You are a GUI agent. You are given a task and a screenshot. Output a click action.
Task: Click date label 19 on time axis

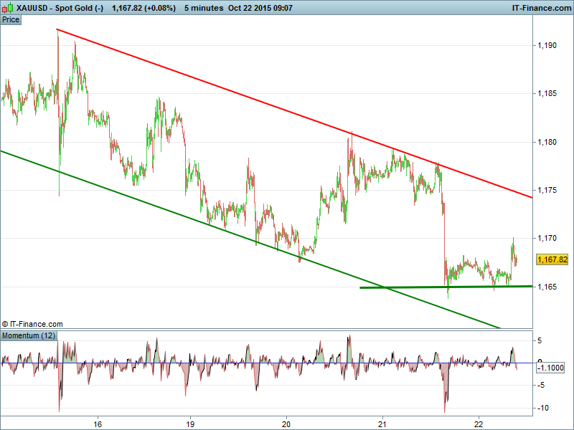(x=190, y=422)
